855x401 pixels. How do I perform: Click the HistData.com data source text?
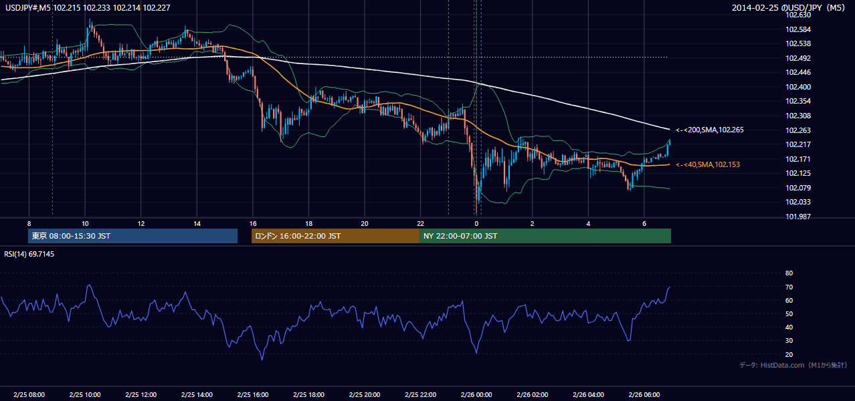point(793,365)
